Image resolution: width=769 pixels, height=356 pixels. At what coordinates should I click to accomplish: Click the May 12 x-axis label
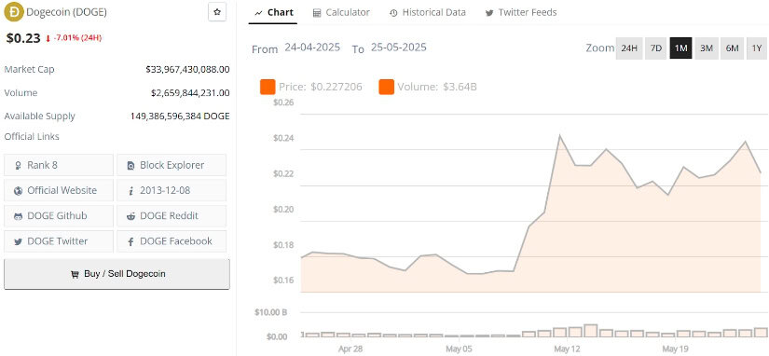(567, 349)
